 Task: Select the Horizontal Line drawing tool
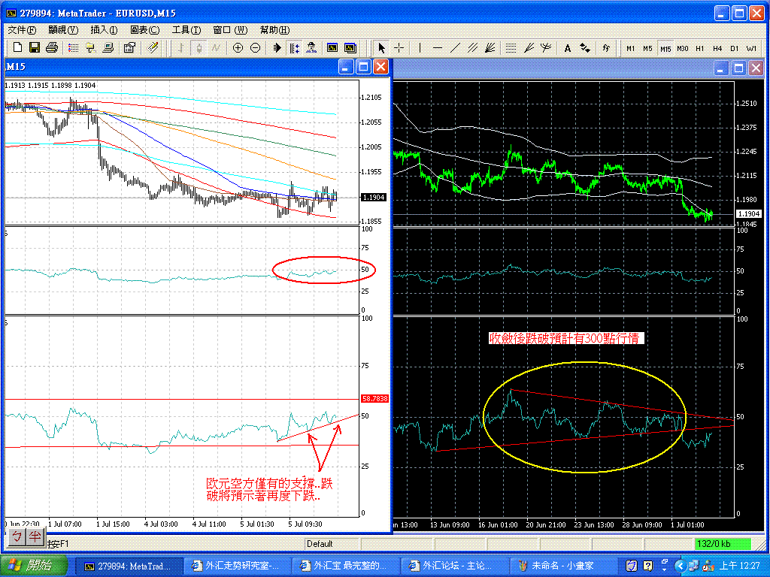pyautogui.click(x=438, y=47)
